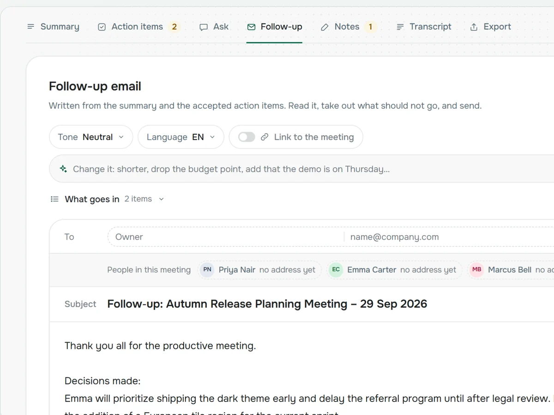Click the Ask speech bubble icon
Screen dimensions: 554x415
(204, 27)
